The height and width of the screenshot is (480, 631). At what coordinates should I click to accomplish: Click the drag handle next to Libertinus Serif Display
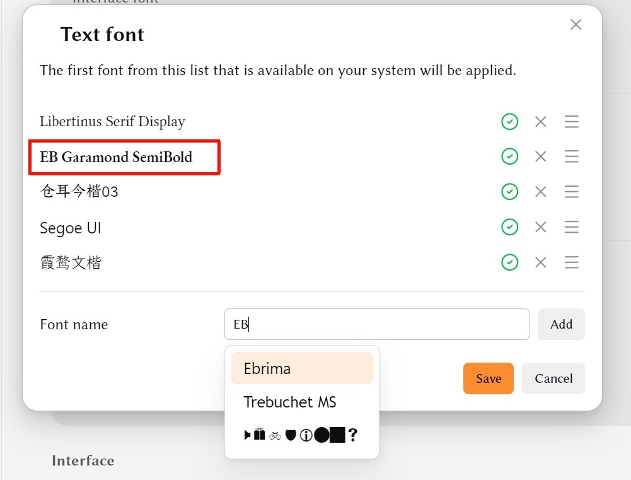click(571, 121)
